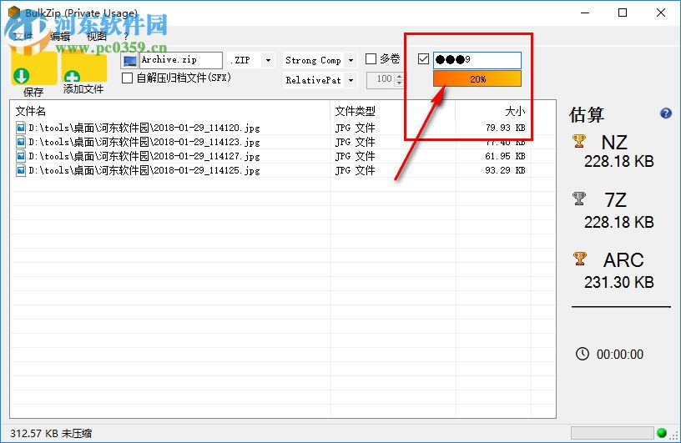Select row 2018-01-29_114123.jpg
The image size is (681, 443).
tap(282, 142)
